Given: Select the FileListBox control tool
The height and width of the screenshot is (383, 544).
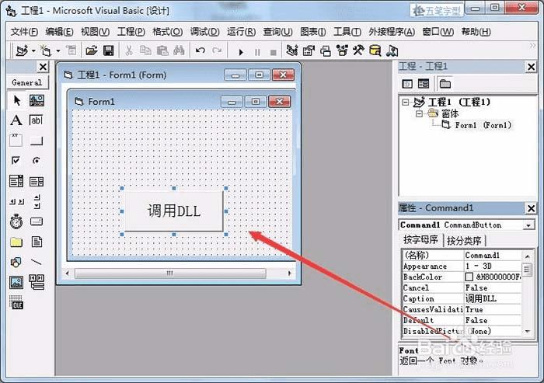Looking at the screenshot, I should 37,242.
